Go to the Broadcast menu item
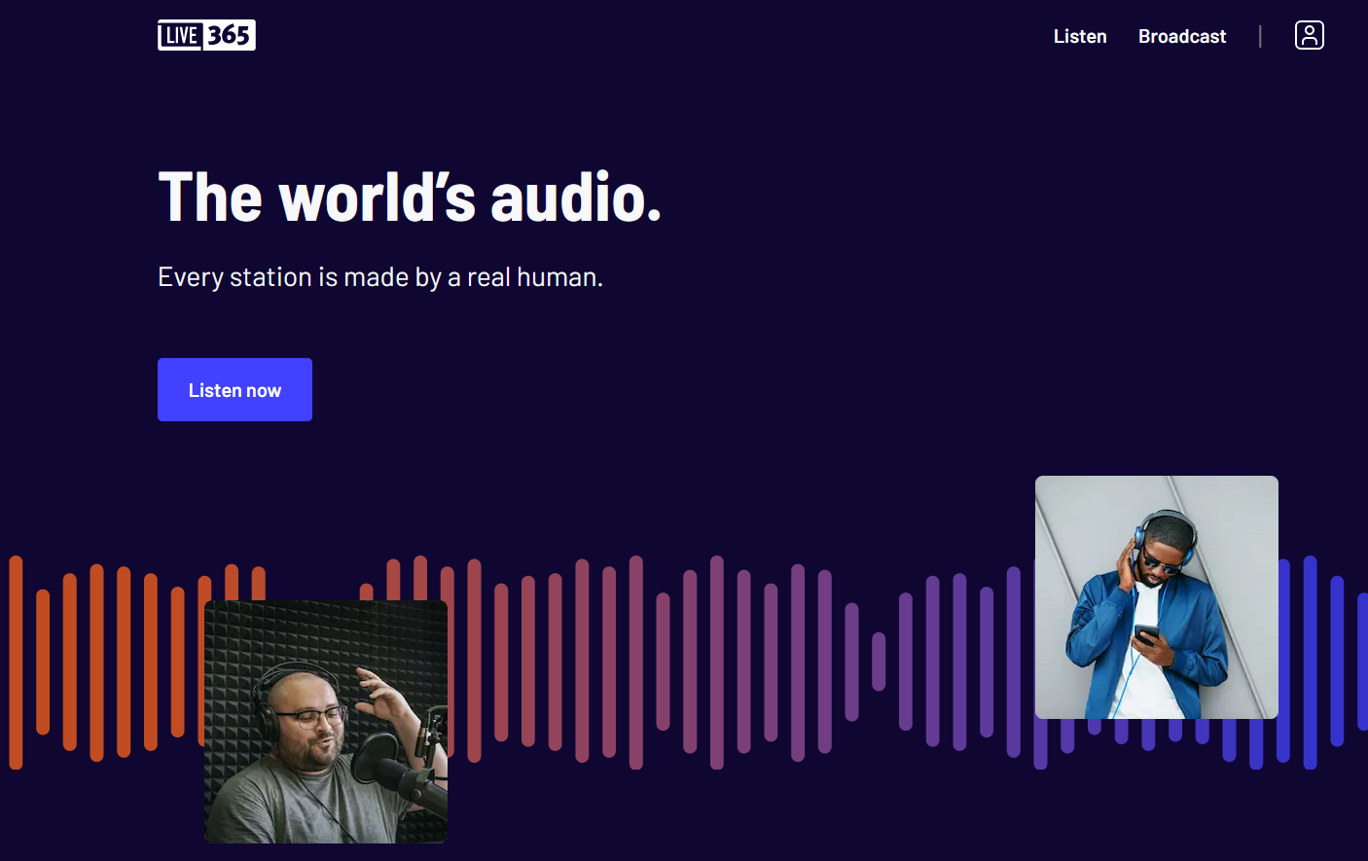 tap(1182, 36)
